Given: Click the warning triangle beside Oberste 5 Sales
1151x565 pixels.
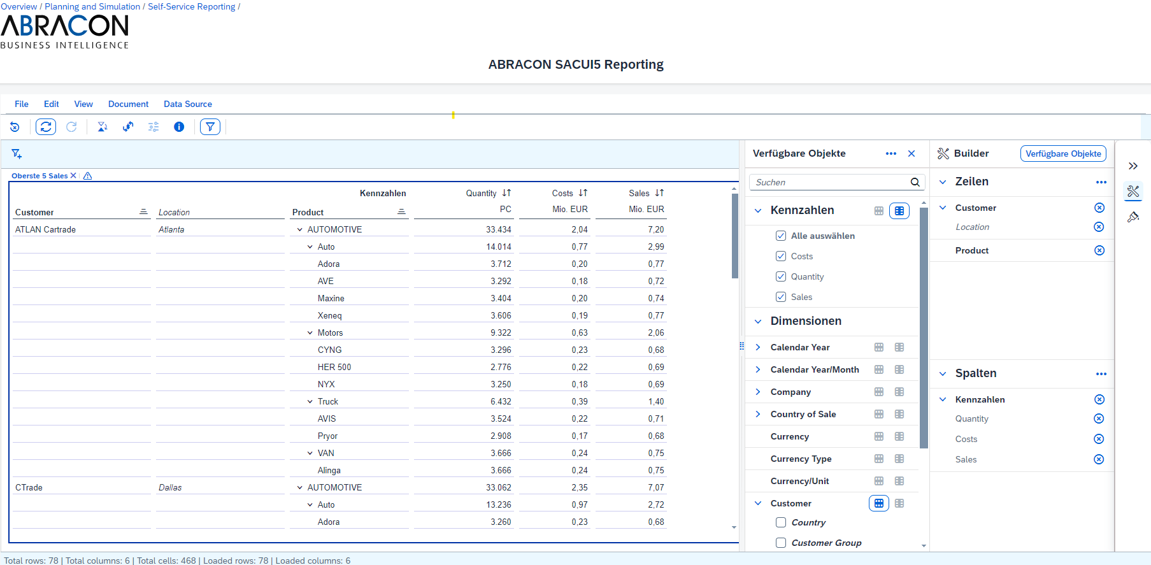Looking at the screenshot, I should (x=88, y=176).
